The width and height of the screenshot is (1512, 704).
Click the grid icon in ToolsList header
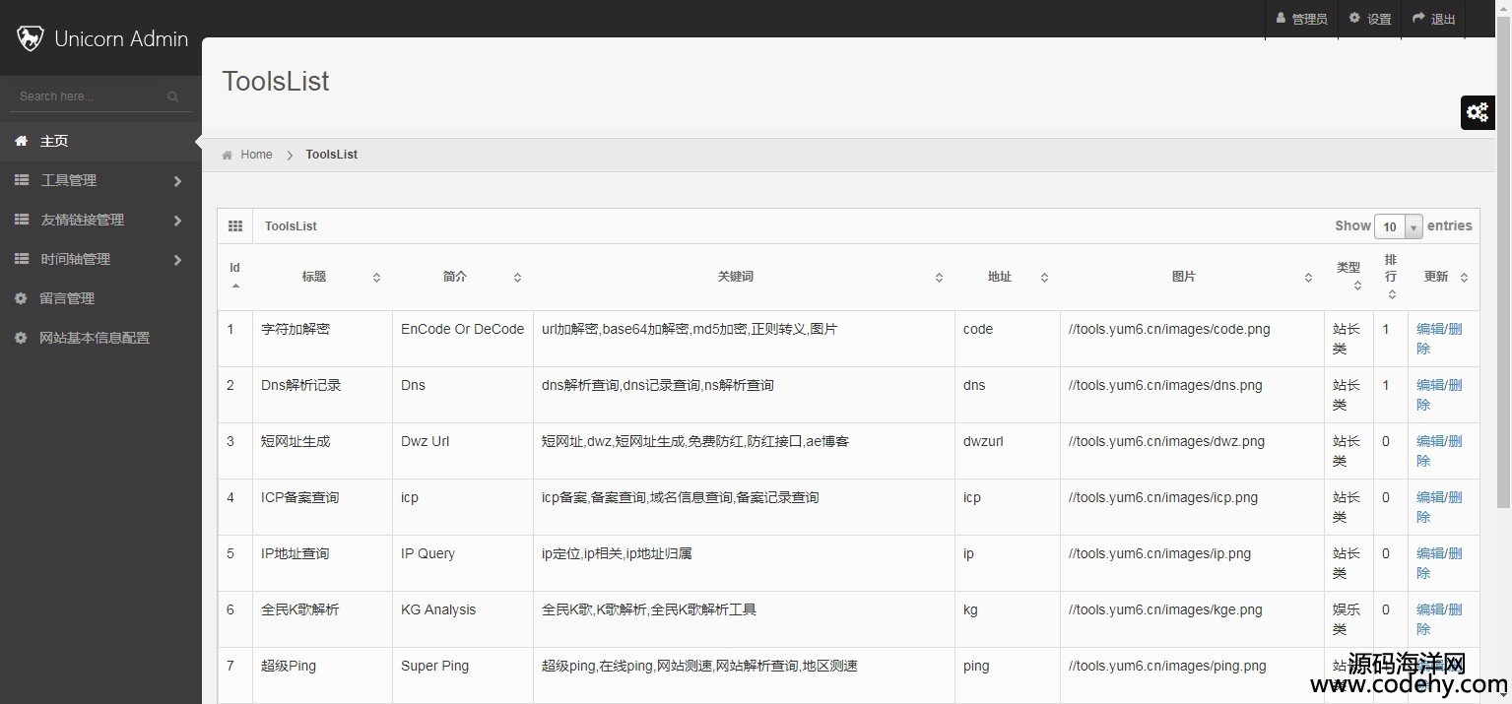tap(235, 226)
